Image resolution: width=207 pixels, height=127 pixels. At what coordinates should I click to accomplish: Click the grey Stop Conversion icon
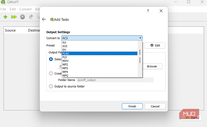pyautogui.click(x=23, y=17)
